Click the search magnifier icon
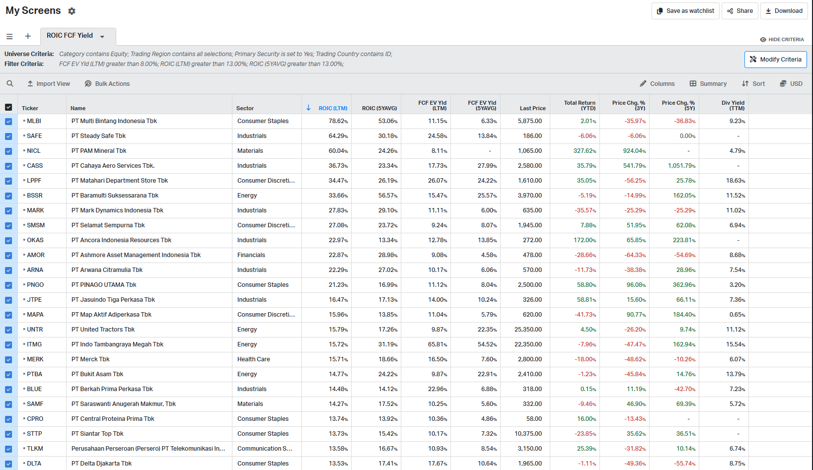 (10, 83)
